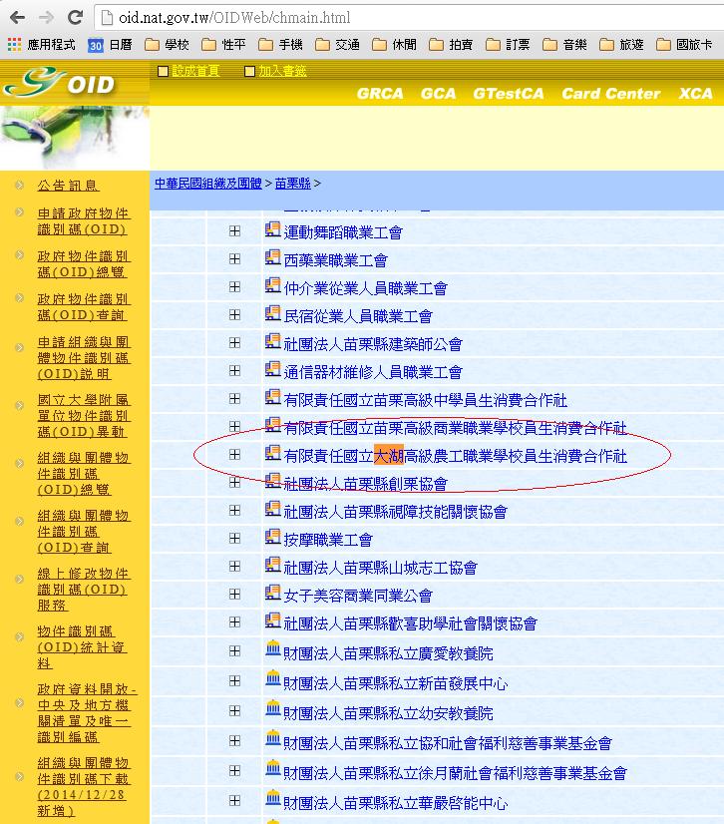Expand the 西藥業職業工會 tree node
The width and height of the screenshot is (724, 824).
pyautogui.click(x=234, y=259)
